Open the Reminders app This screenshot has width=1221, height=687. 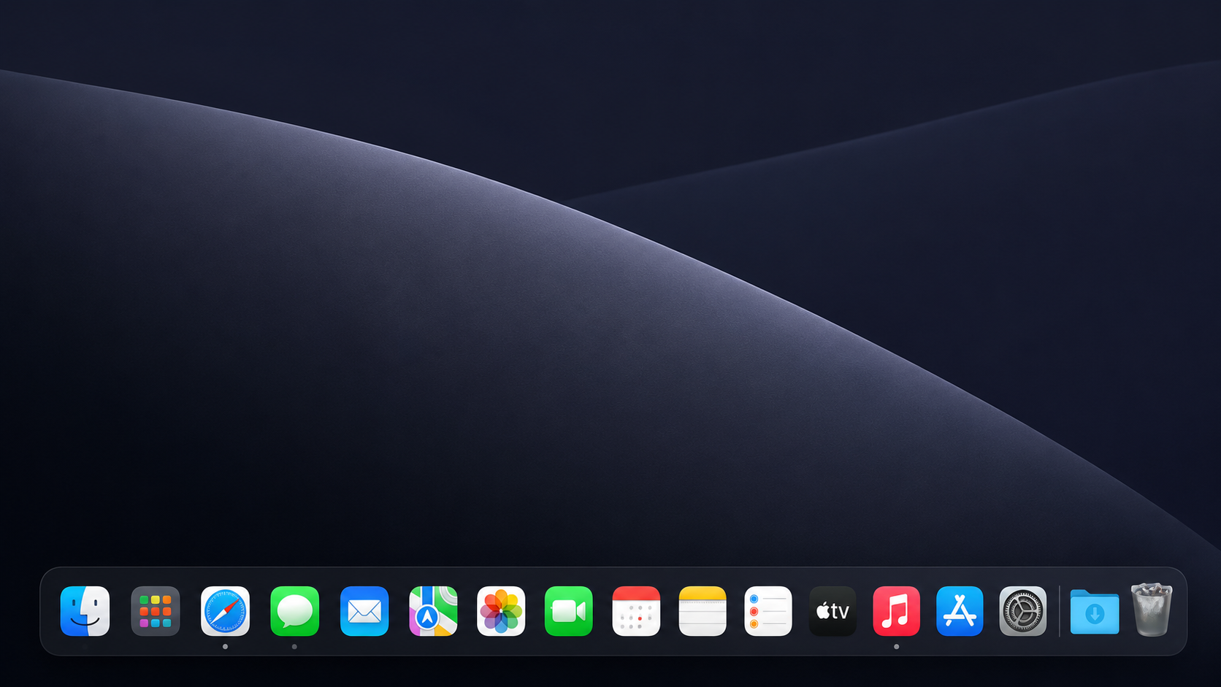[x=768, y=611]
